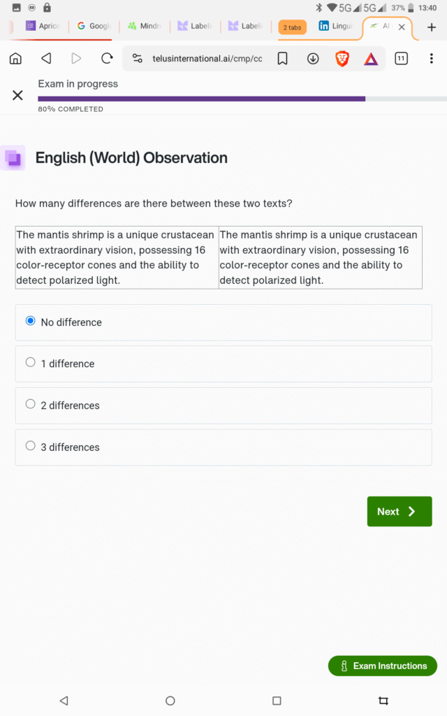447x716 pixels.
Task: Open the tab switcher showing 11 tabs
Action: [401, 59]
